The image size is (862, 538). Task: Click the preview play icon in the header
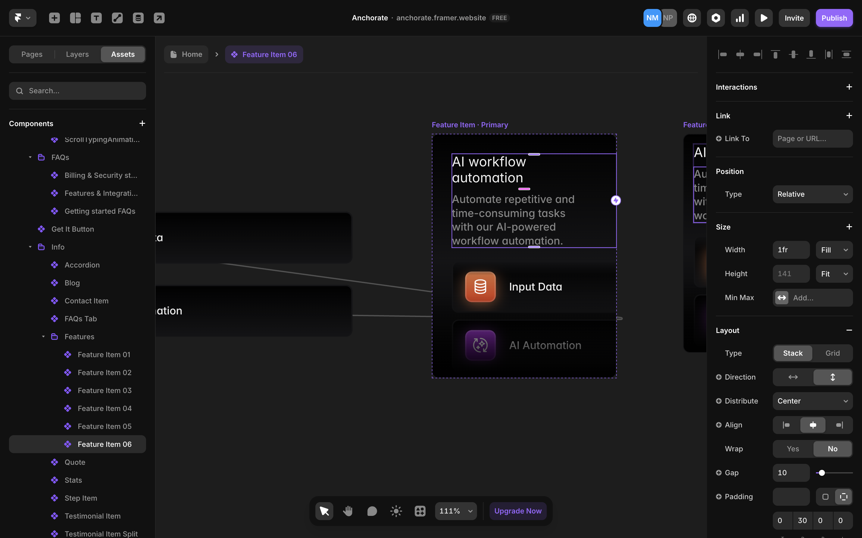coord(764,17)
